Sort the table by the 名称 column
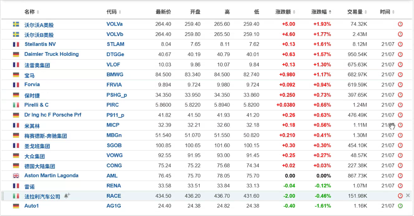 point(32,12)
